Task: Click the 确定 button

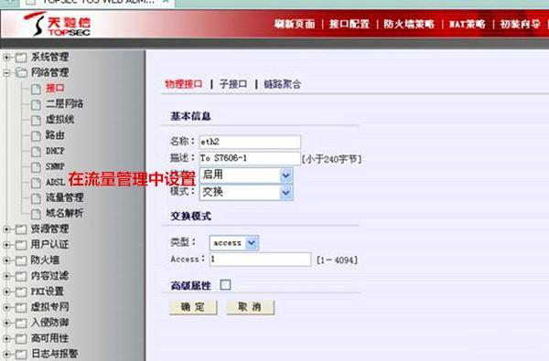Action: pos(193,307)
